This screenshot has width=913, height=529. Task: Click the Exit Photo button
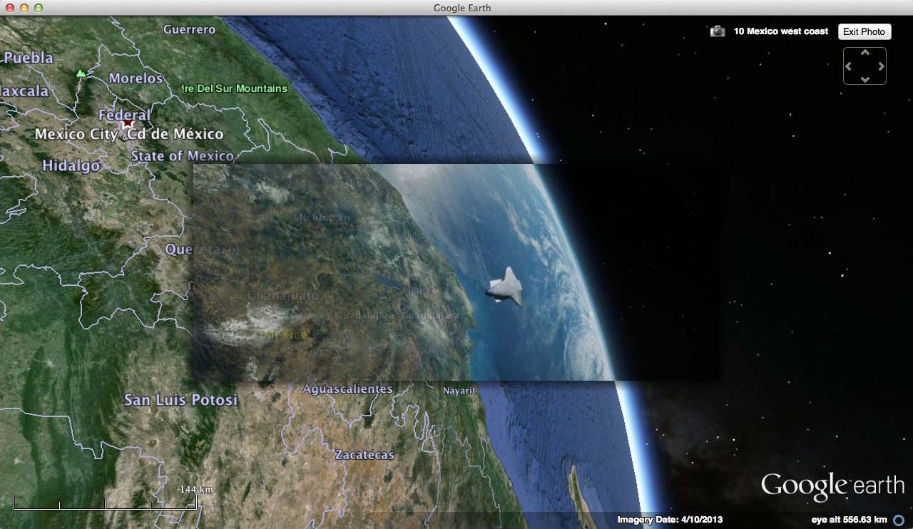tap(864, 31)
